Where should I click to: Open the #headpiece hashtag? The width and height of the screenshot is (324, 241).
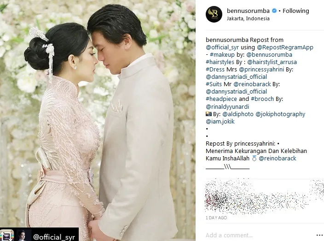[x=221, y=99]
